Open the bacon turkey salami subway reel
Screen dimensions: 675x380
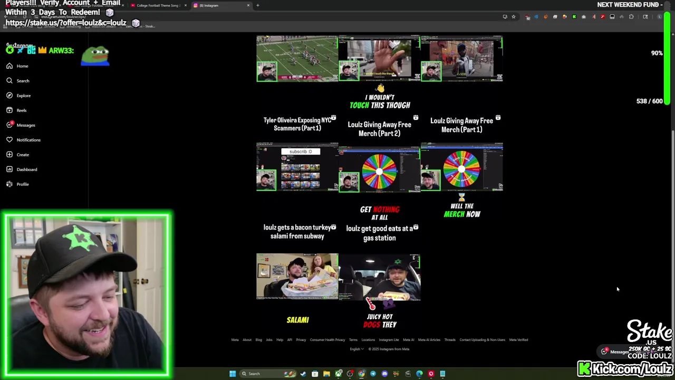pos(297,277)
